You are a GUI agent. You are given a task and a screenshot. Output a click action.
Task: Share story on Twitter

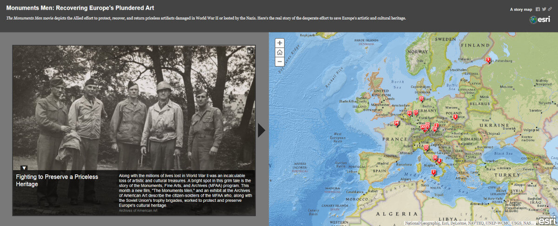pos(544,9)
